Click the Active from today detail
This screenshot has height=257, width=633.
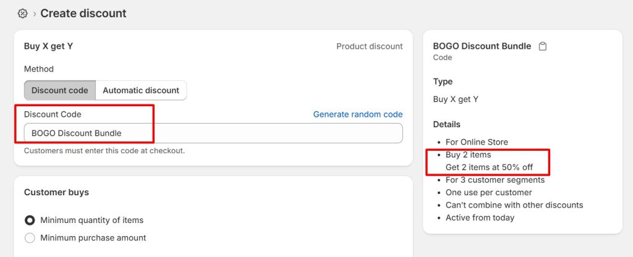[x=480, y=217]
